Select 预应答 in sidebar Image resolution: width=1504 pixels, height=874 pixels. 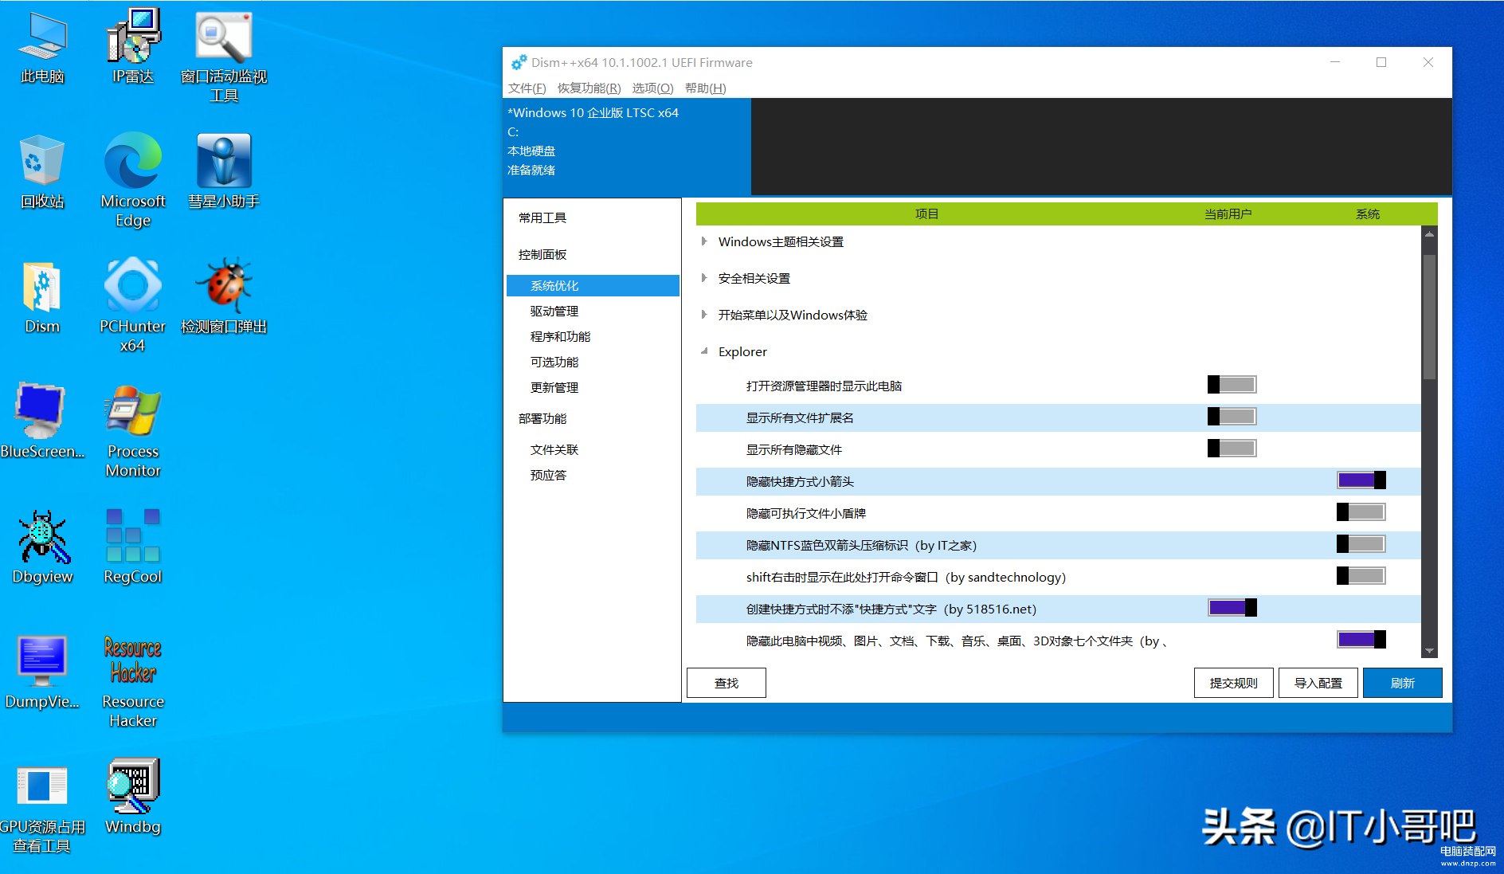click(x=593, y=476)
